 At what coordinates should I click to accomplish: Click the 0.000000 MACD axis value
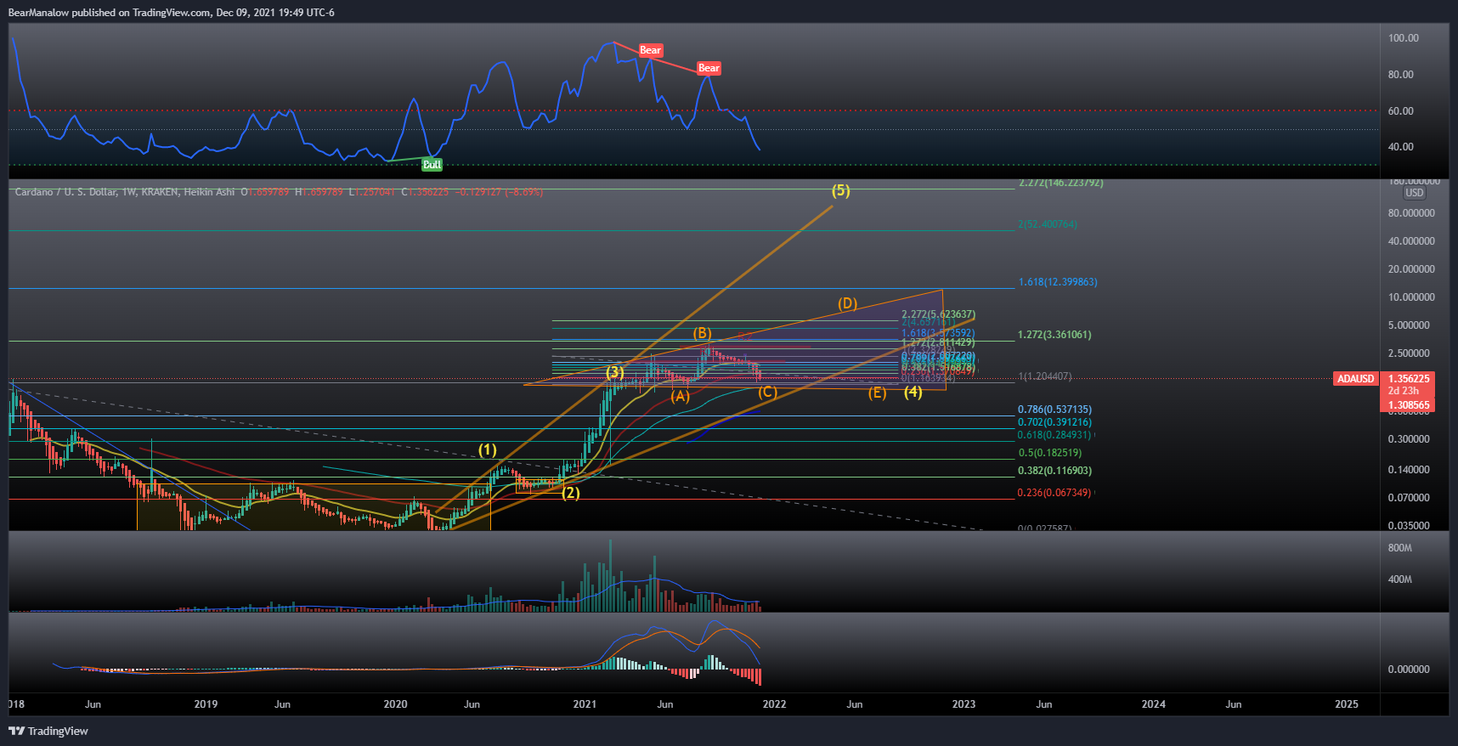coord(1409,670)
